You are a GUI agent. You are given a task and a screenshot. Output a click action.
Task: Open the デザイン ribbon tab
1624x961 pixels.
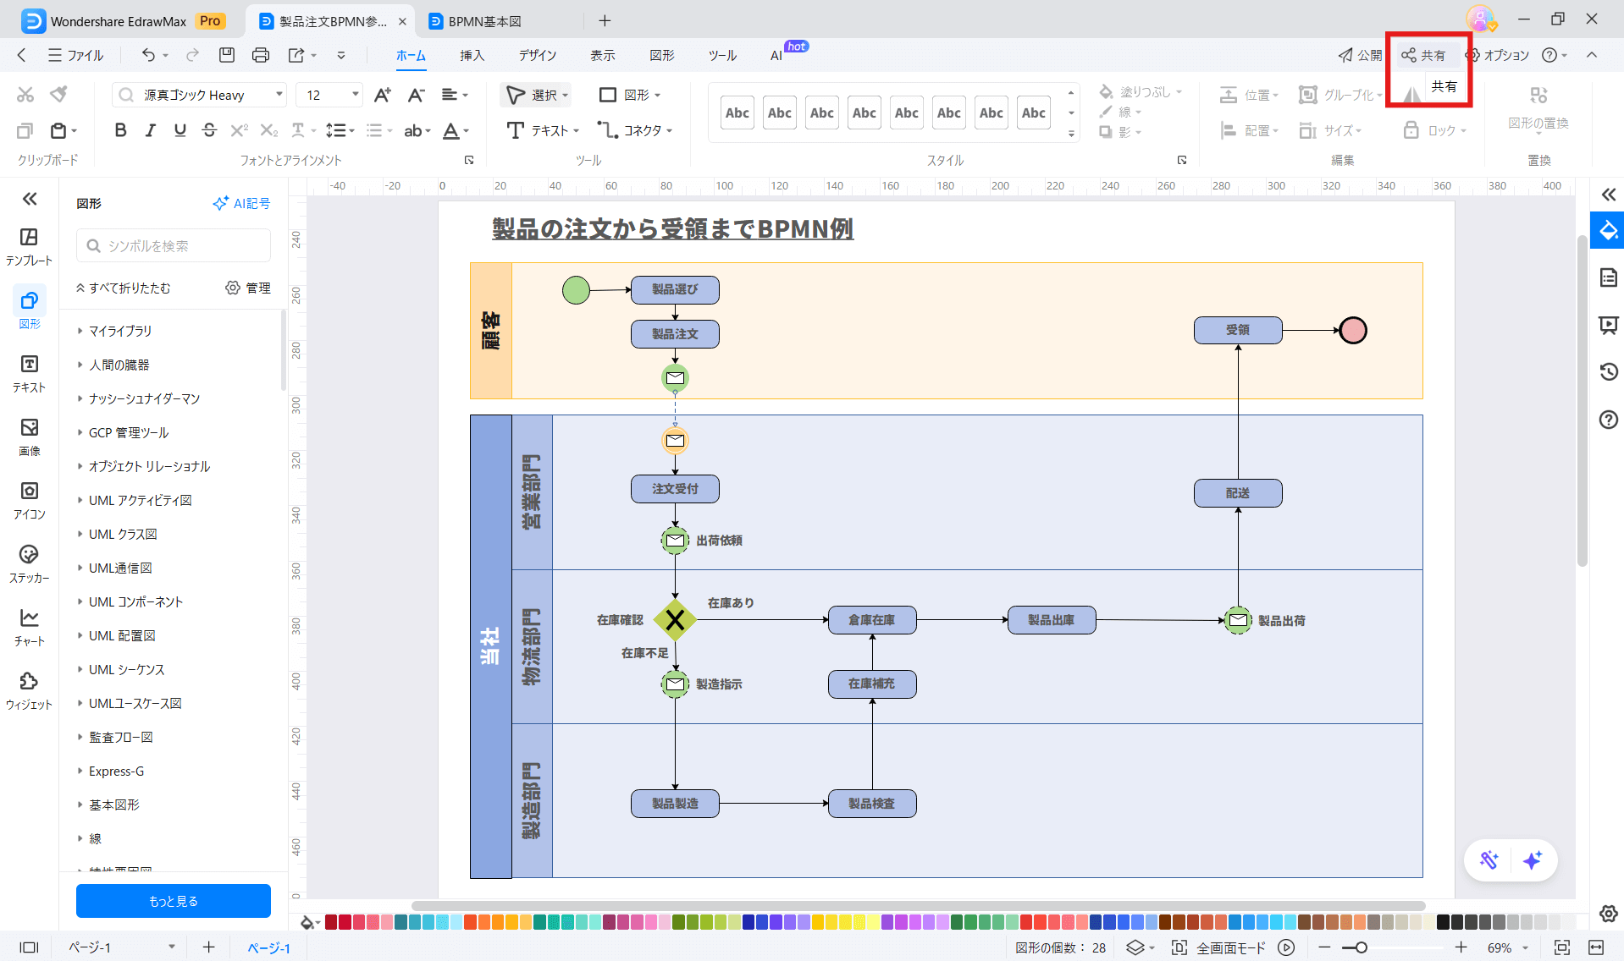click(538, 55)
